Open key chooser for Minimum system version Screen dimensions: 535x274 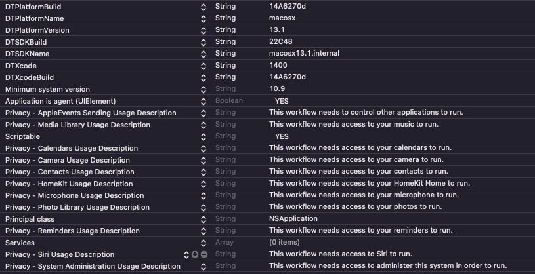[x=203, y=89]
